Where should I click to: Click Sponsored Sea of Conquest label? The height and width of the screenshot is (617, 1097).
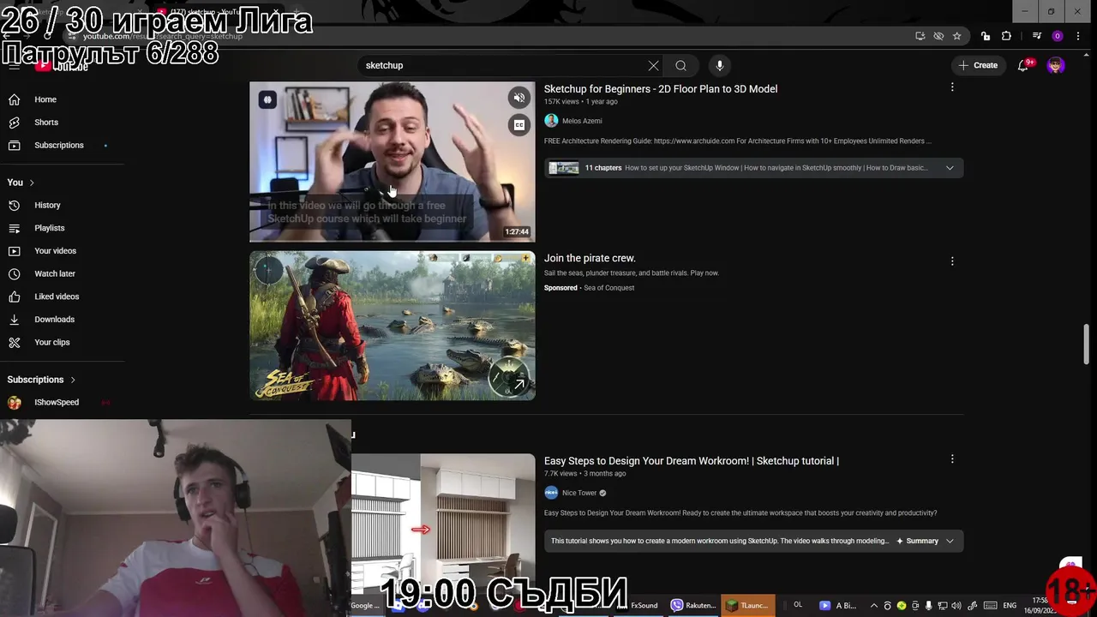pyautogui.click(x=589, y=288)
